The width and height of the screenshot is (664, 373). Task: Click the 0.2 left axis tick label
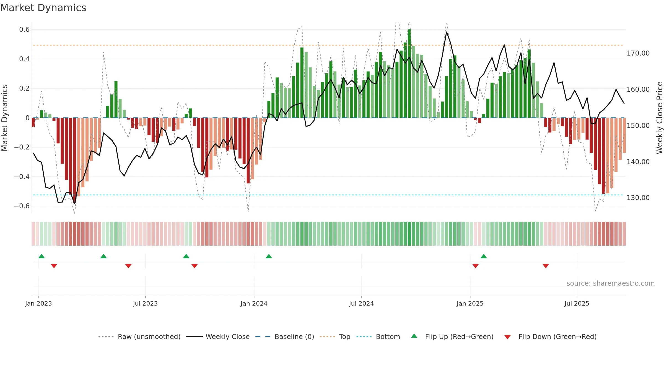pyautogui.click(x=24, y=88)
